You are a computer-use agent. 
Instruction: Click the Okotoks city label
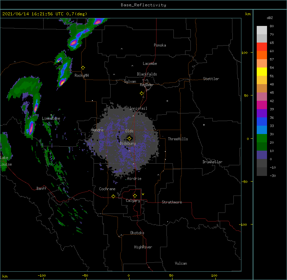(x=137, y=233)
